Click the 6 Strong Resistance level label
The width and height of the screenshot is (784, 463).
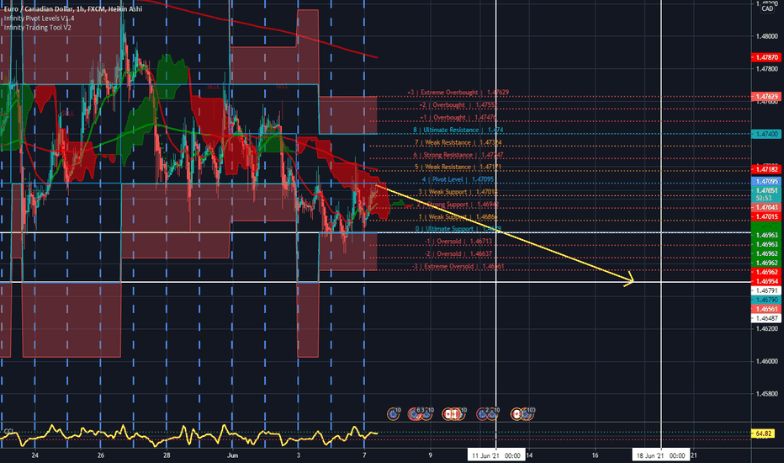[x=458, y=155]
